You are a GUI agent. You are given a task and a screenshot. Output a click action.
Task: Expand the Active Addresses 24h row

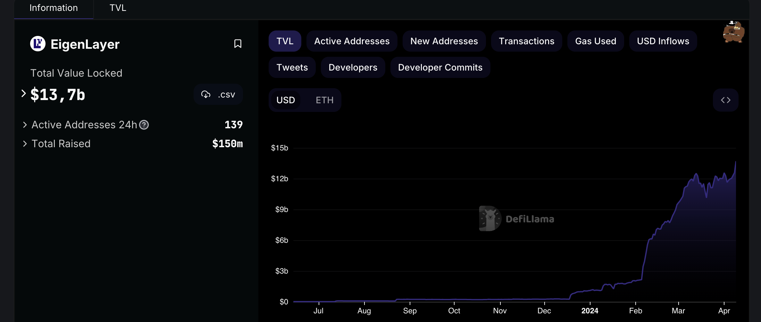(25, 125)
